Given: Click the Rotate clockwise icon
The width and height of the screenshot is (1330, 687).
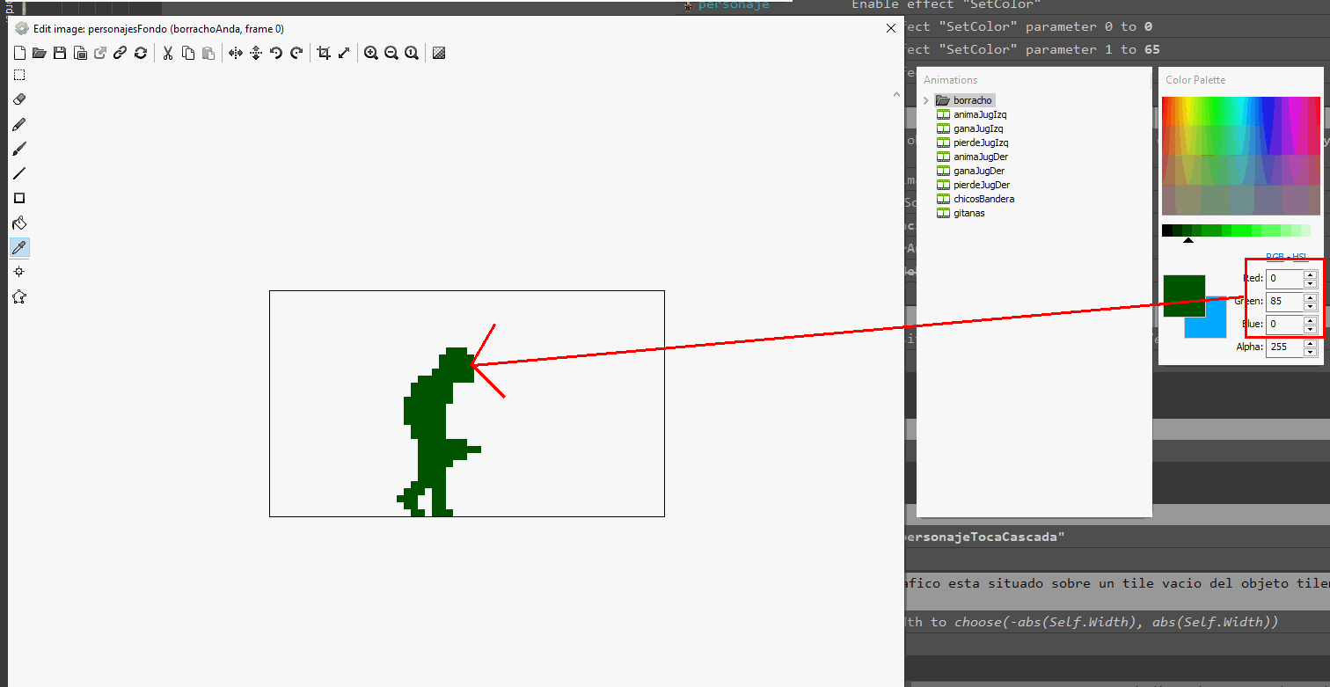Looking at the screenshot, I should click(x=296, y=53).
